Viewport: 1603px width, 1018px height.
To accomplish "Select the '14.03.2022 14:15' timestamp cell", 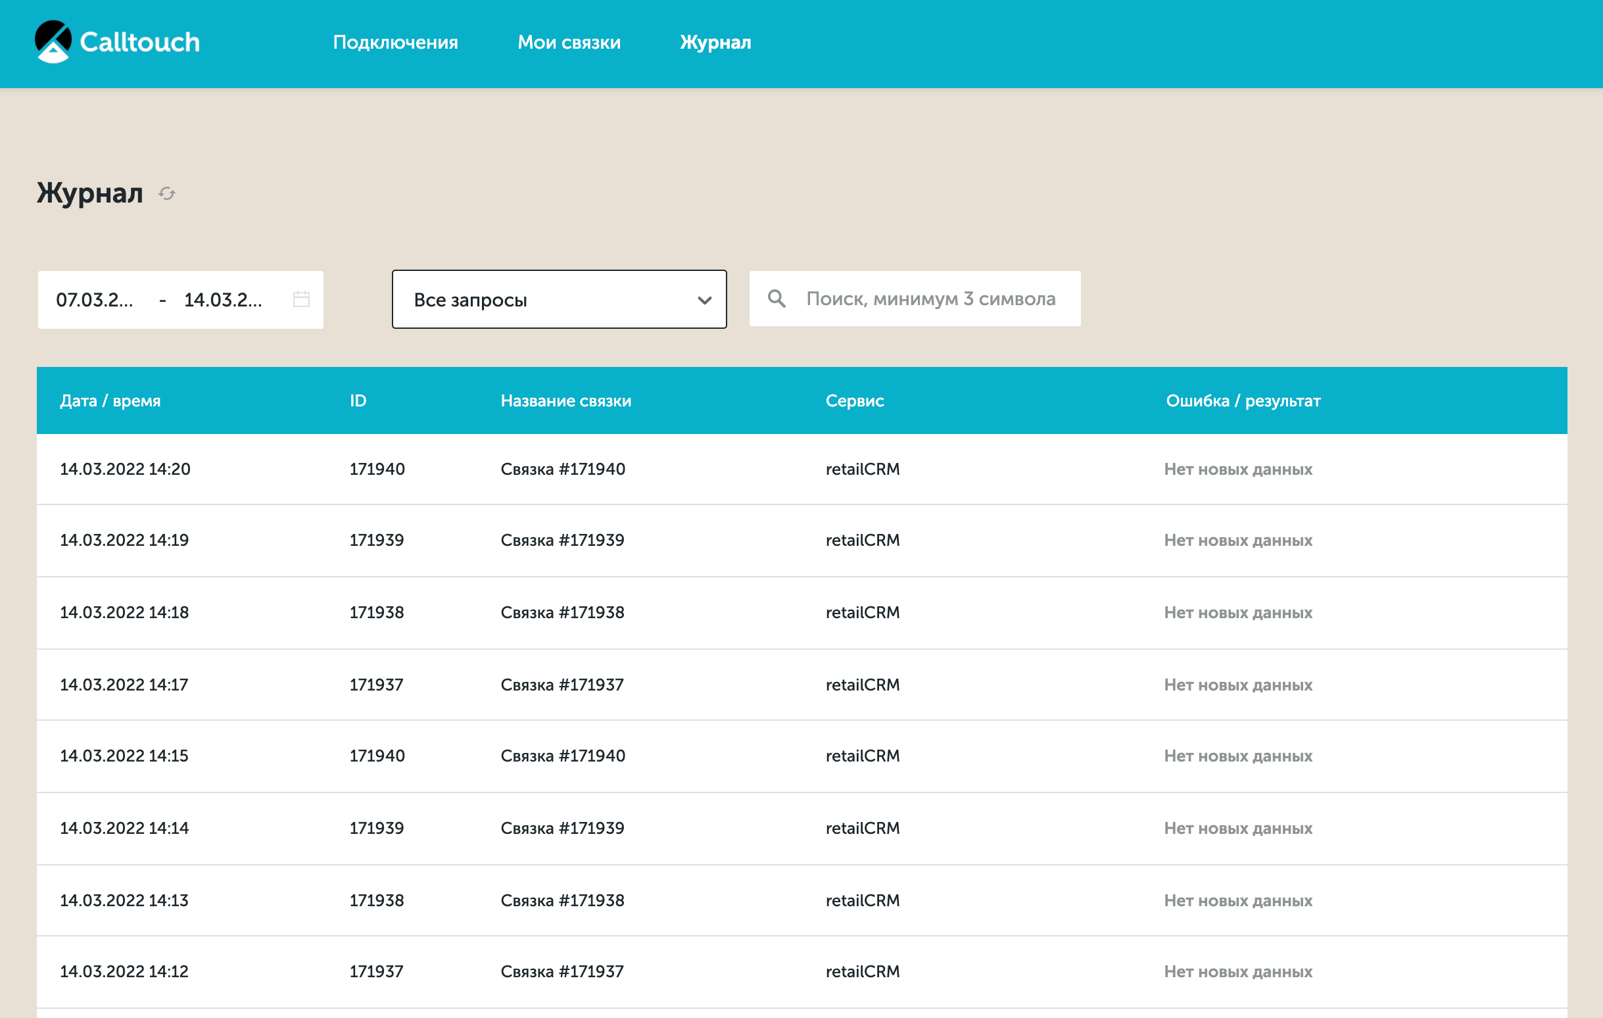I will (124, 756).
